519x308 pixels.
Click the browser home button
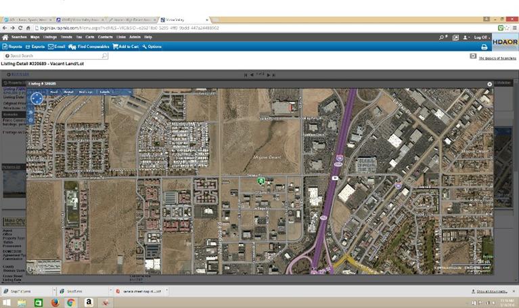(28, 28)
